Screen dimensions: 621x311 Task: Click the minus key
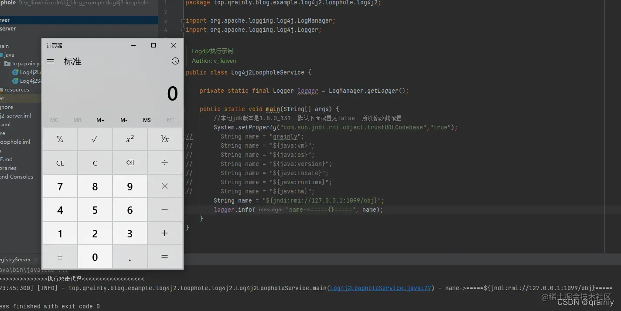click(x=165, y=210)
